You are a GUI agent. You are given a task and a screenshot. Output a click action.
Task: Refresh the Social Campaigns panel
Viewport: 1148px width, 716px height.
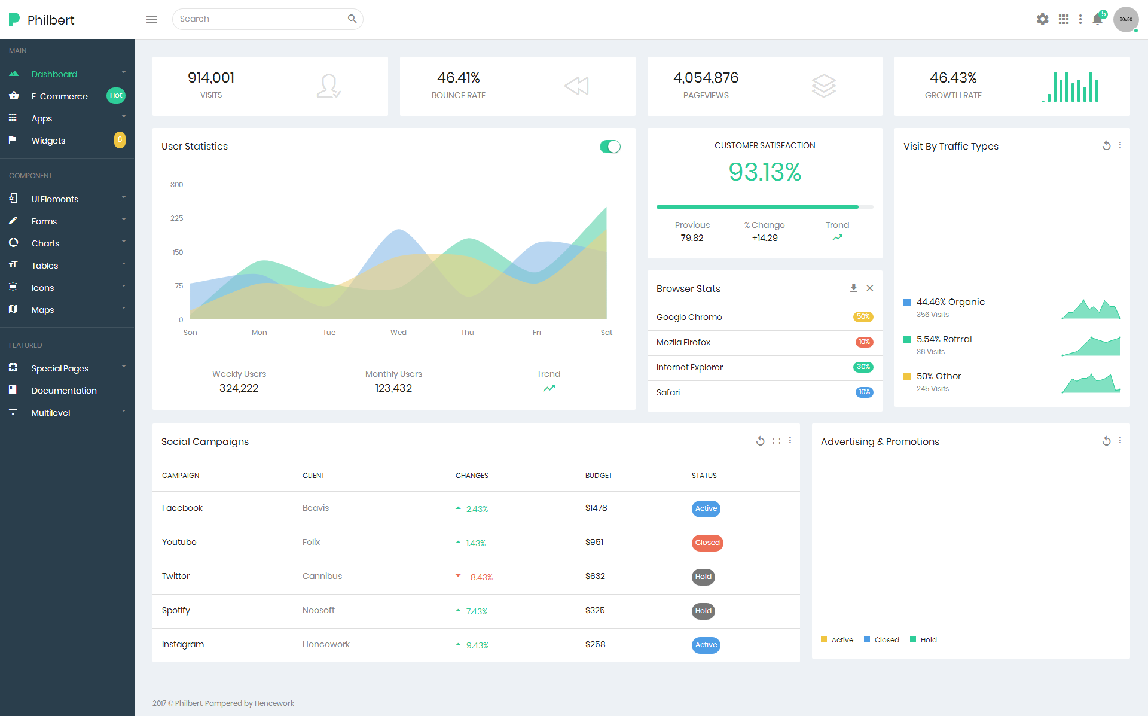(x=760, y=441)
